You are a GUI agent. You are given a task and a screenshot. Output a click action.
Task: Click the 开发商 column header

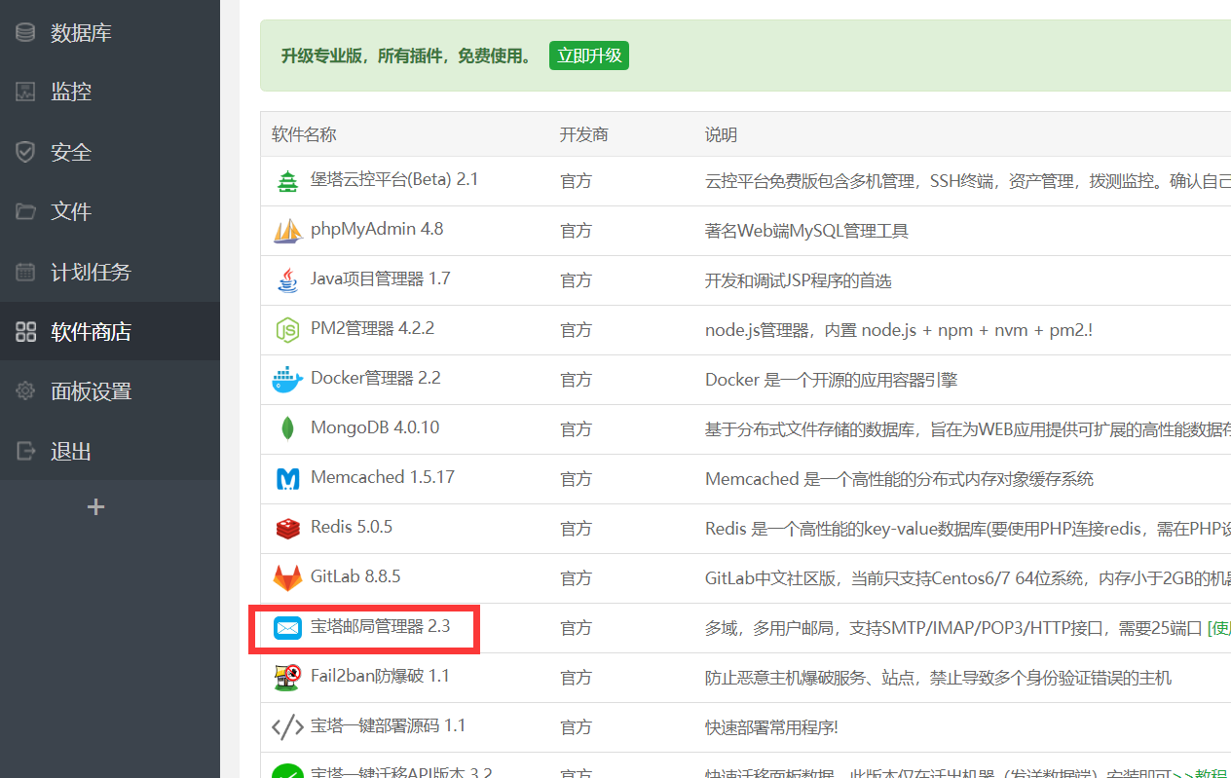(584, 134)
